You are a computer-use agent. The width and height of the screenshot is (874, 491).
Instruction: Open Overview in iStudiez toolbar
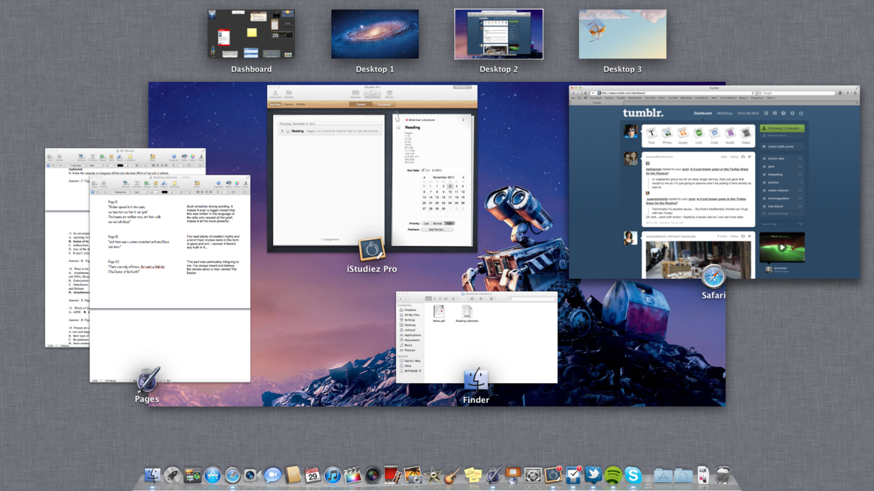click(355, 94)
